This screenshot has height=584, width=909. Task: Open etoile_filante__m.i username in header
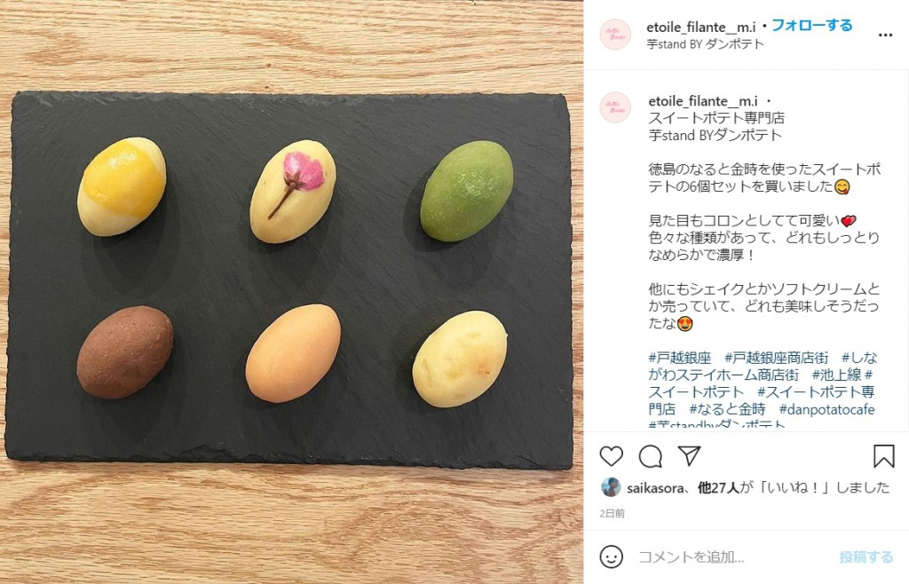[701, 27]
